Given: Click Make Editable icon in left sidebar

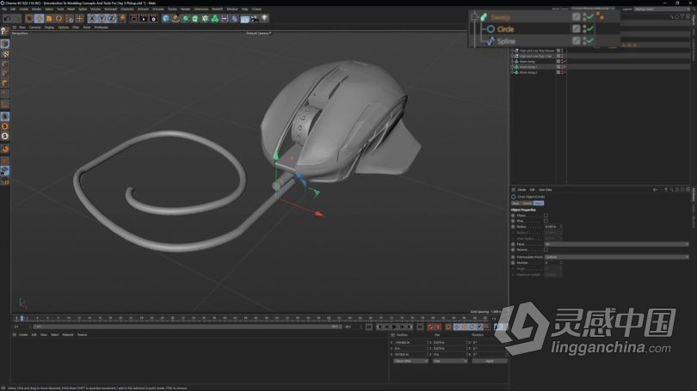Looking at the screenshot, I should point(5,31).
